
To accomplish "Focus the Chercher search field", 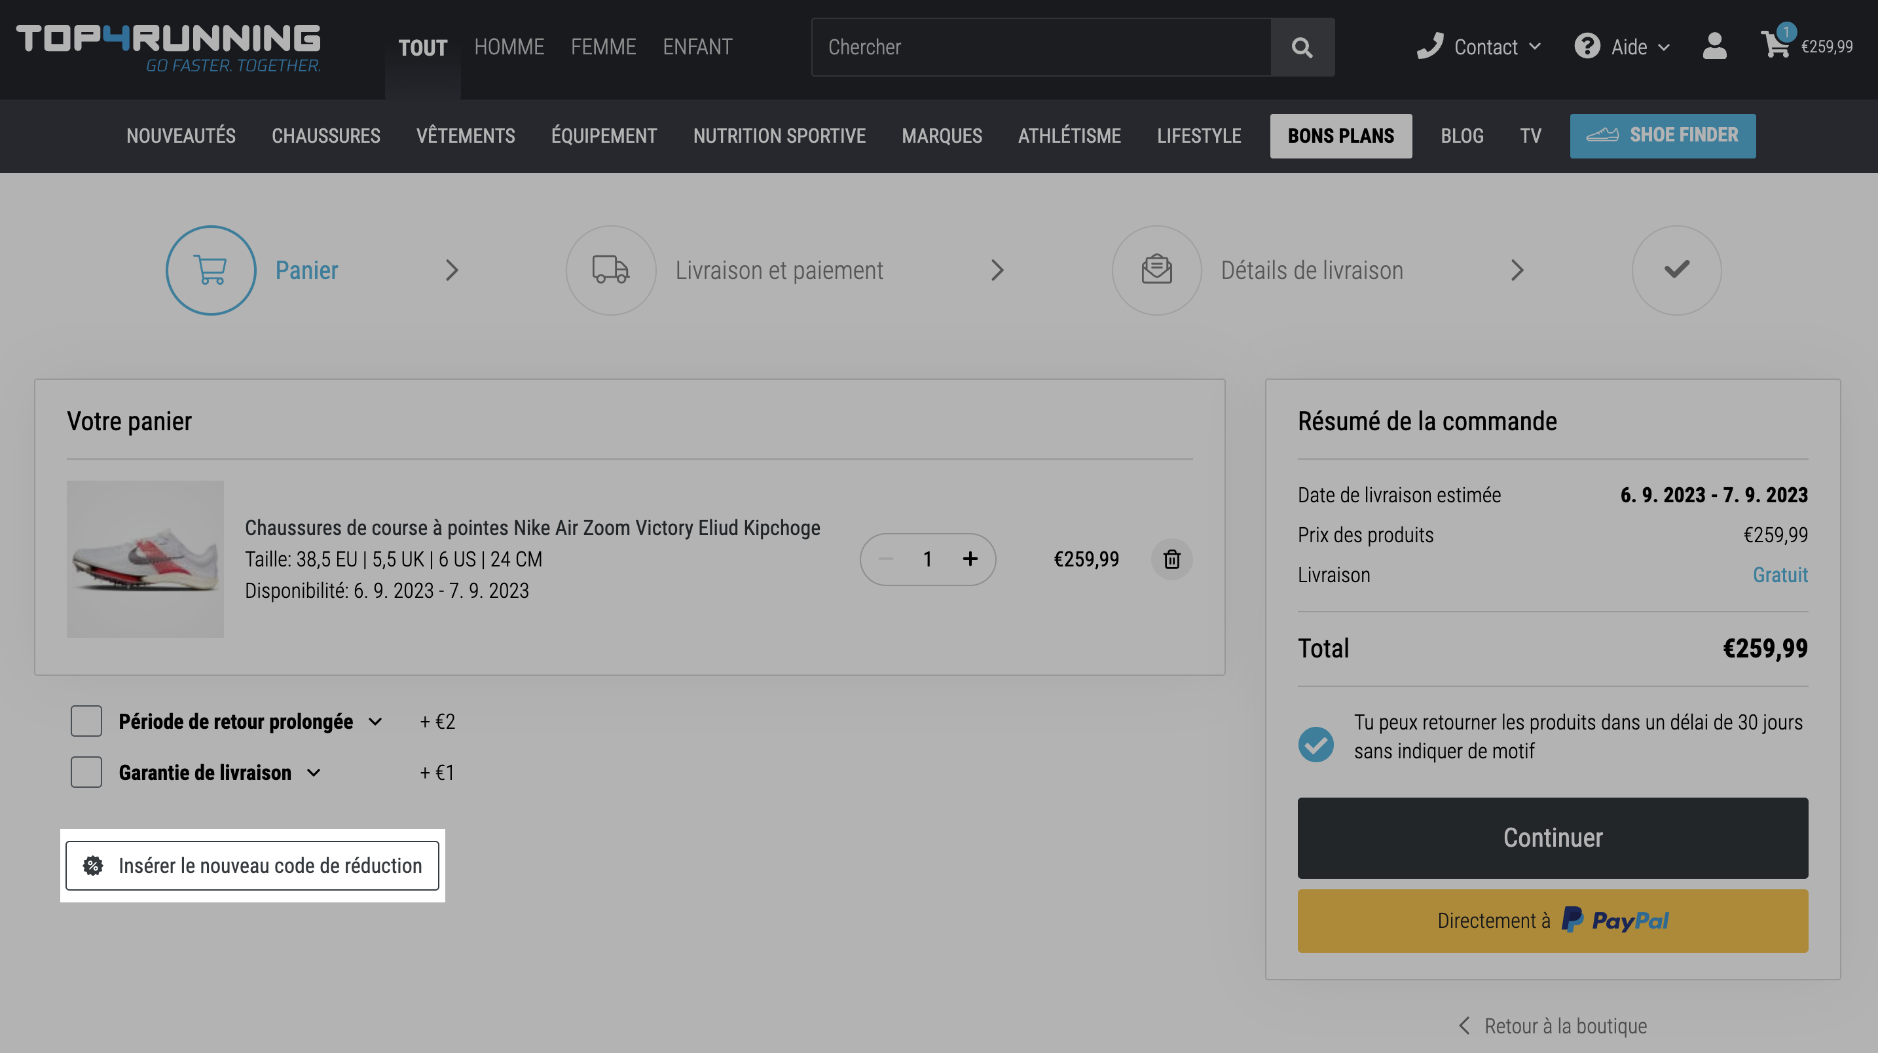I will [1041, 47].
